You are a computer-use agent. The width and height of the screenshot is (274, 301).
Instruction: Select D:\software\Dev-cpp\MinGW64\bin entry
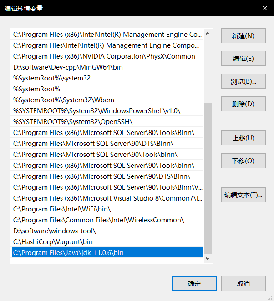[108, 67]
